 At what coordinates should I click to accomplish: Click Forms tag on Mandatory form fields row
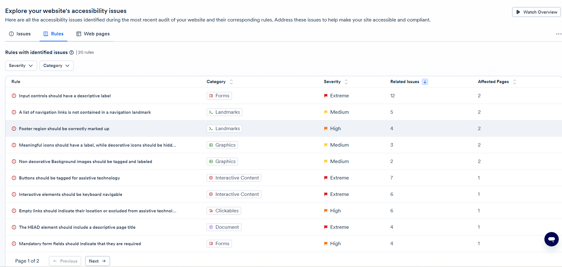tap(219, 244)
